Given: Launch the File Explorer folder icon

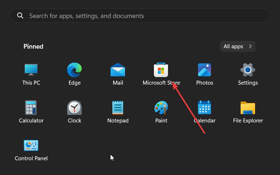Looking at the screenshot, I should (x=248, y=108).
